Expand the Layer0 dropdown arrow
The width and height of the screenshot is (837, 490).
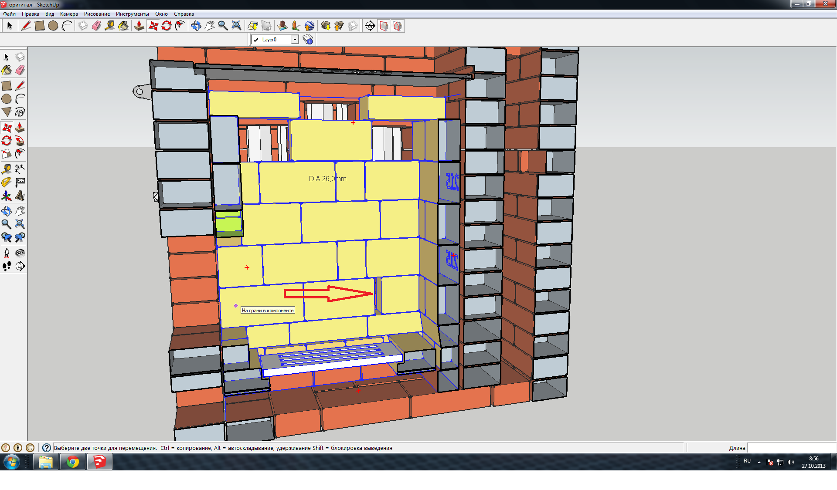(295, 40)
